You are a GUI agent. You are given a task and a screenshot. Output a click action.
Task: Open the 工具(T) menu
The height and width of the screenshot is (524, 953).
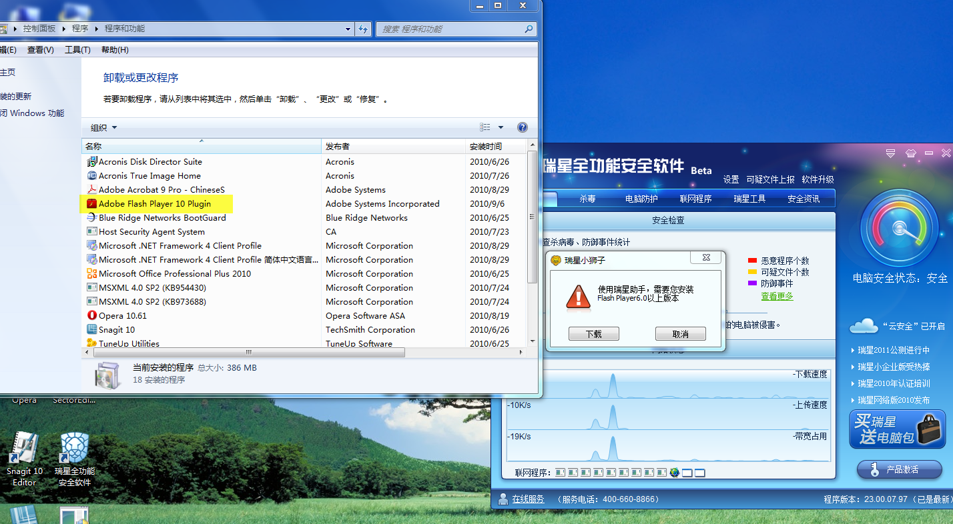77,50
